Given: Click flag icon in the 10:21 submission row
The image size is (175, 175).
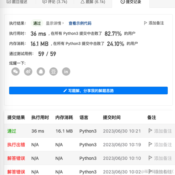Looking at the screenshot, I should pyautogui.click(x=150, y=131).
